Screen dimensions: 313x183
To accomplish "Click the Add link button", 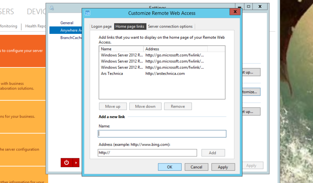I will 213,153.
